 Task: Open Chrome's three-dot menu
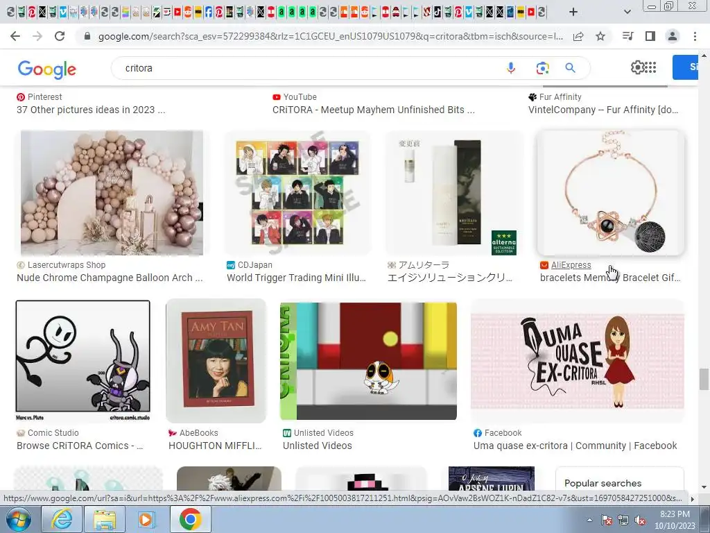tap(695, 36)
